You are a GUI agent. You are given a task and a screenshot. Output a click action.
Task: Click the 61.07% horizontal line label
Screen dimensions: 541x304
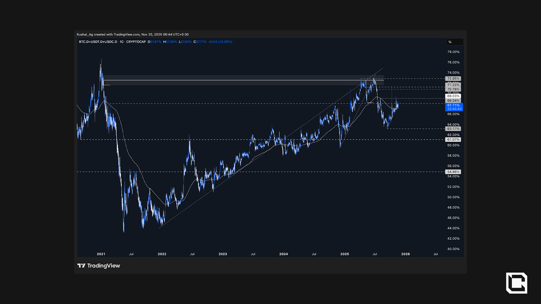coord(453,140)
